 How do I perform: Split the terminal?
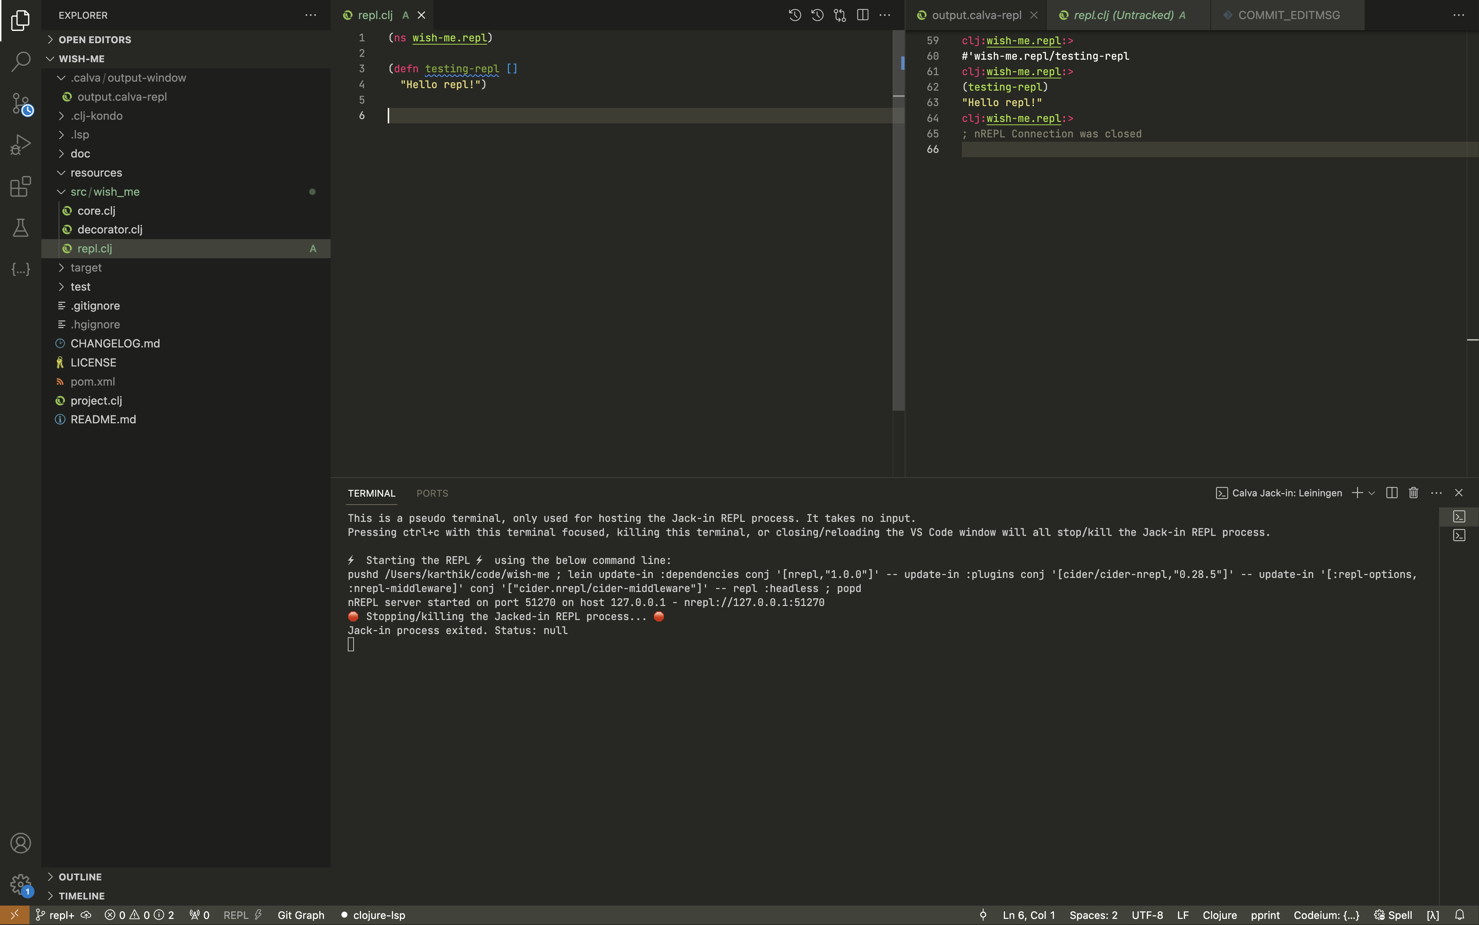click(1392, 493)
